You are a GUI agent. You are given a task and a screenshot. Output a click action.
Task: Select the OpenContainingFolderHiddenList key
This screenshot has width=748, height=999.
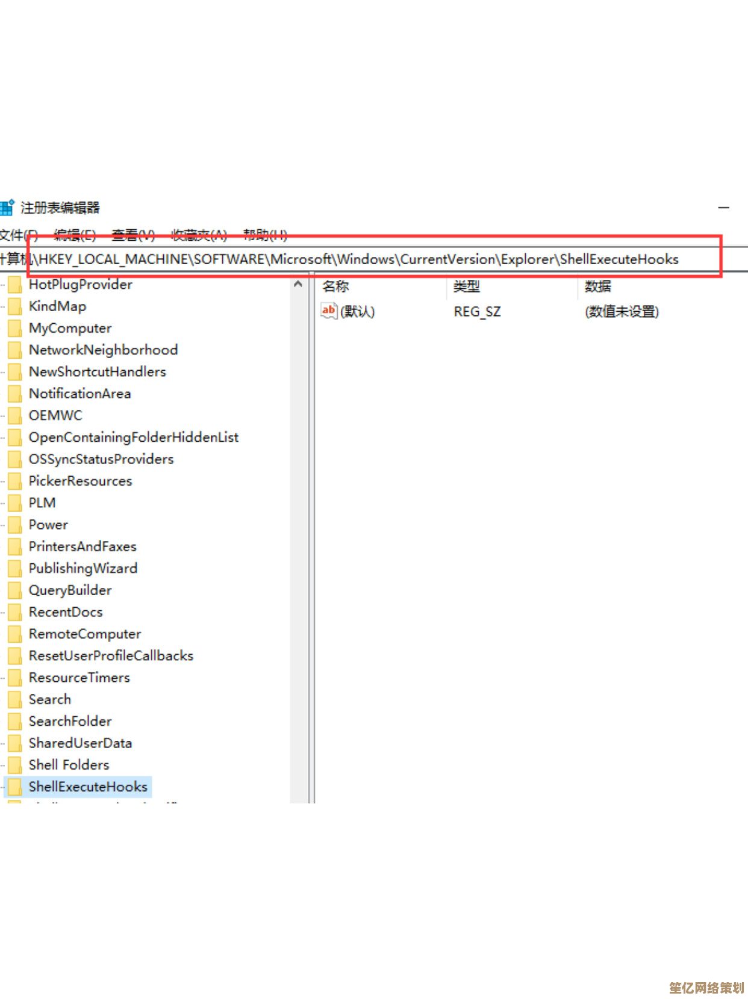(x=134, y=438)
